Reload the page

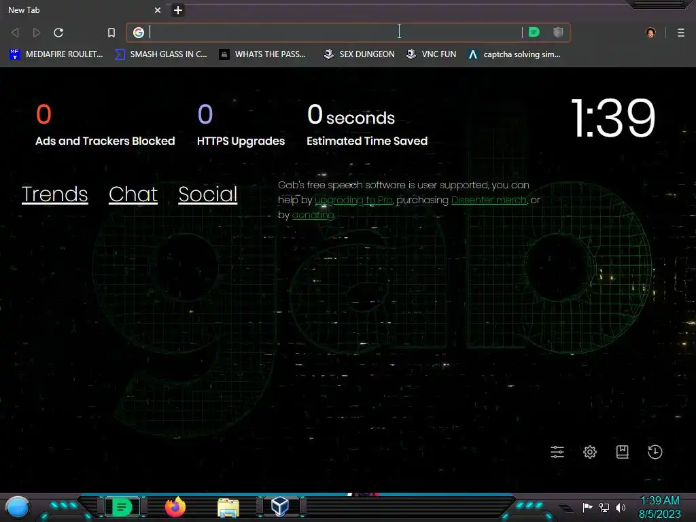click(58, 33)
